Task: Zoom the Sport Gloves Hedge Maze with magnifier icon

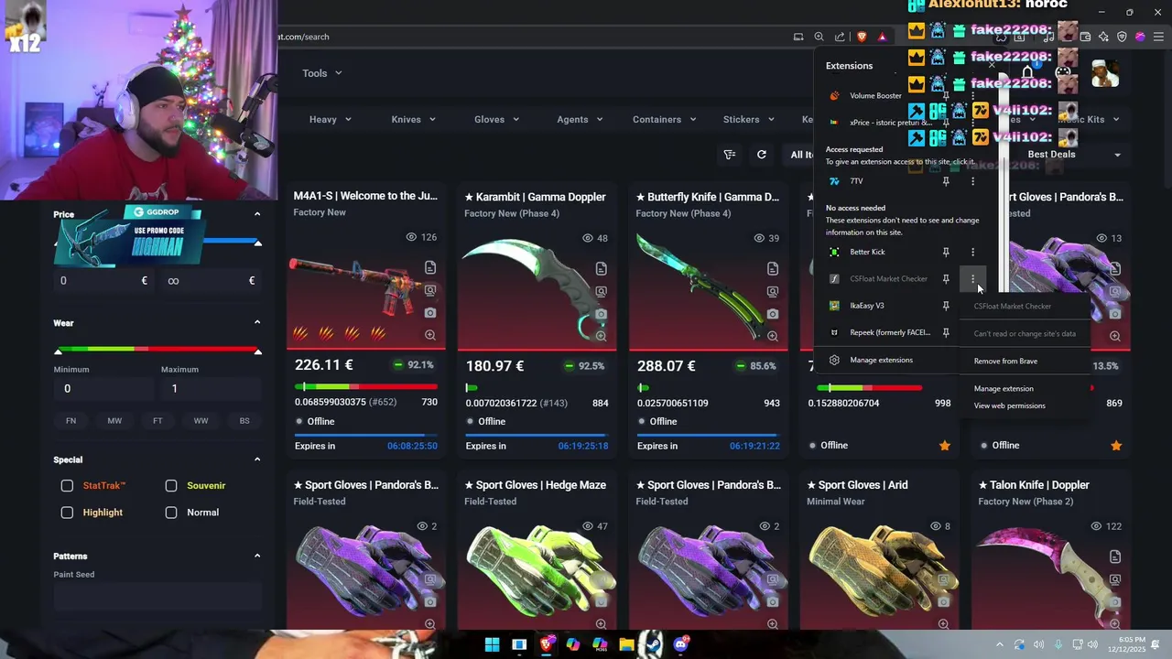Action: [x=601, y=624]
